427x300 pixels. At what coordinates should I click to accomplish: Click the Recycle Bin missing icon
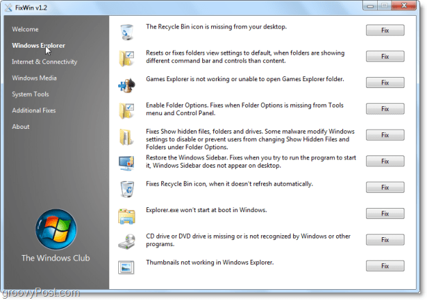click(126, 32)
